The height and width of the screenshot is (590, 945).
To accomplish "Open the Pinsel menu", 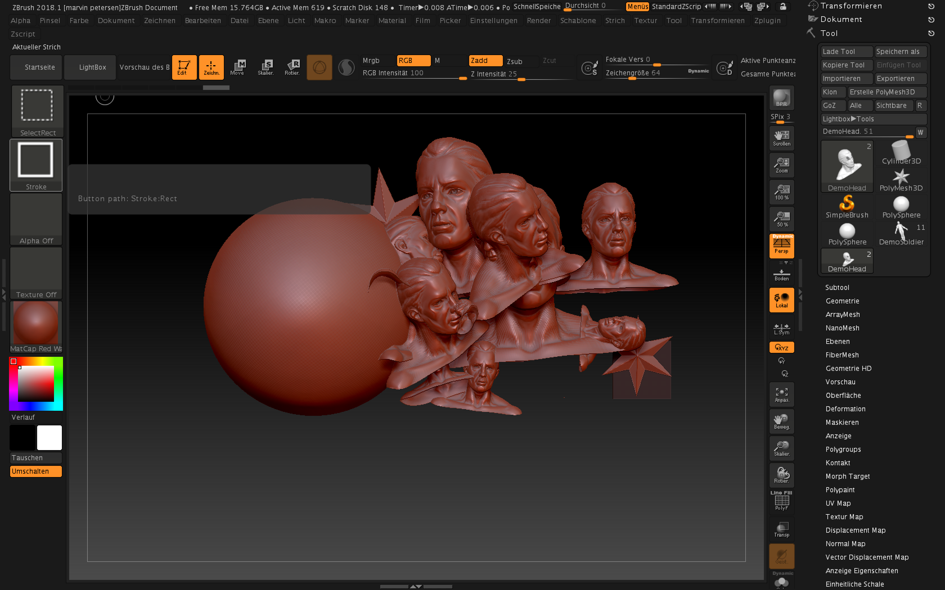I will tap(50, 20).
